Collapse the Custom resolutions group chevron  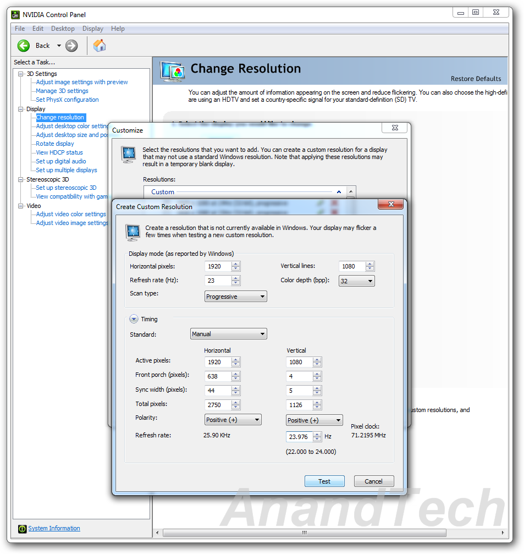tap(339, 192)
